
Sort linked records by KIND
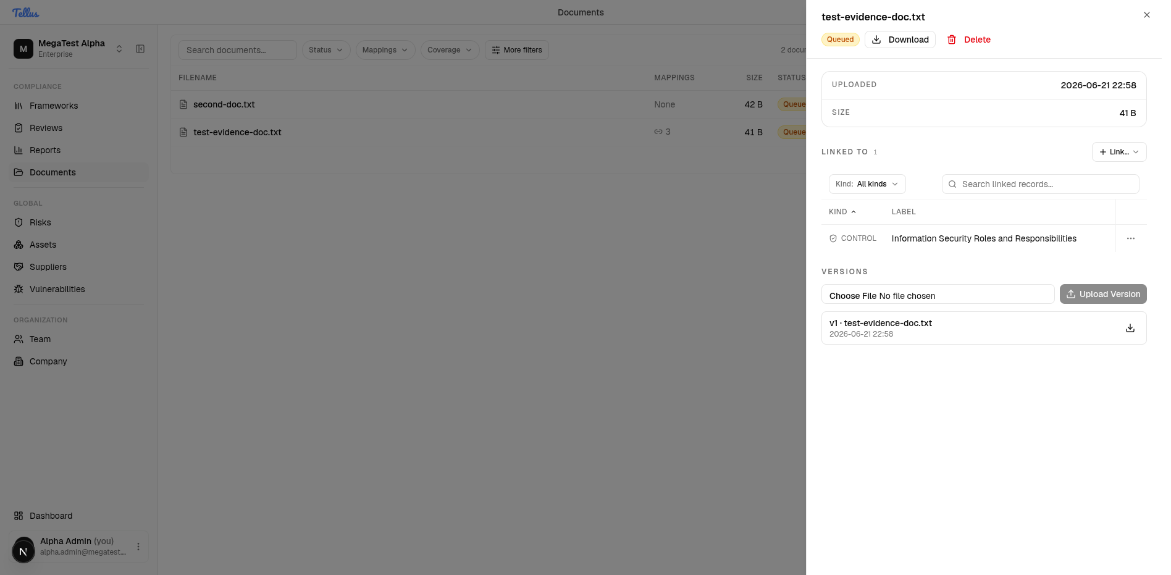(x=842, y=212)
